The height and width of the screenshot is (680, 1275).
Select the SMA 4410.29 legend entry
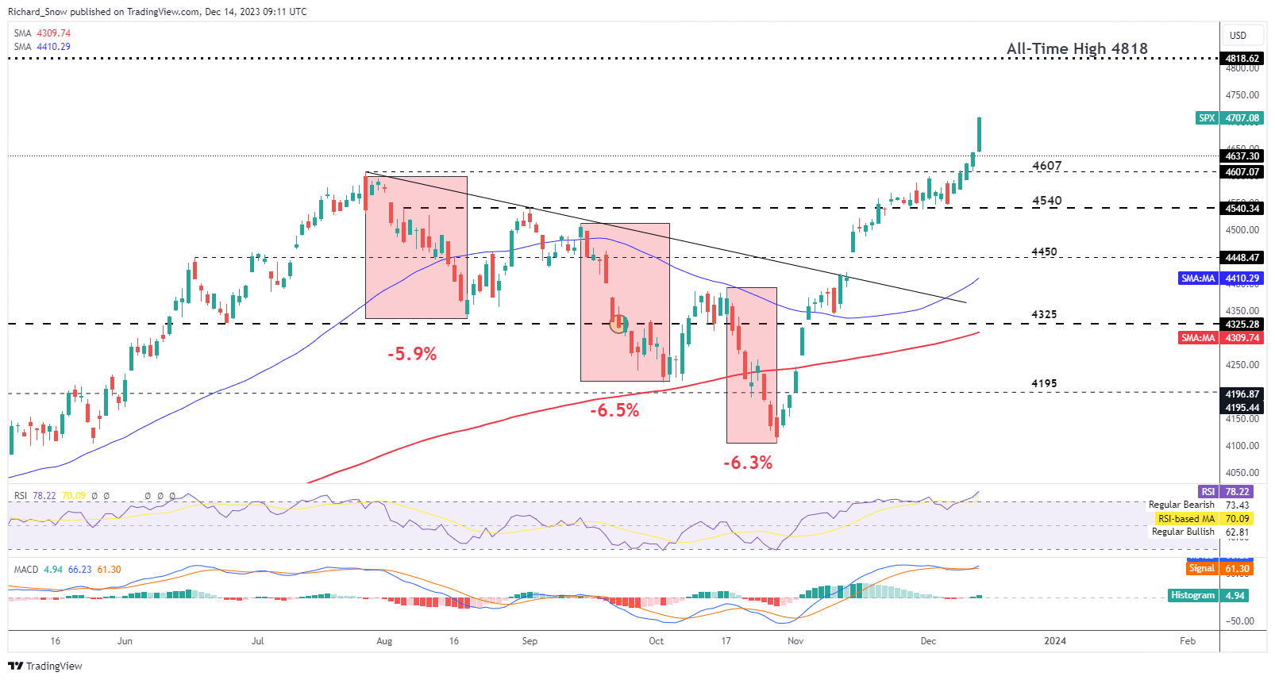(x=42, y=47)
